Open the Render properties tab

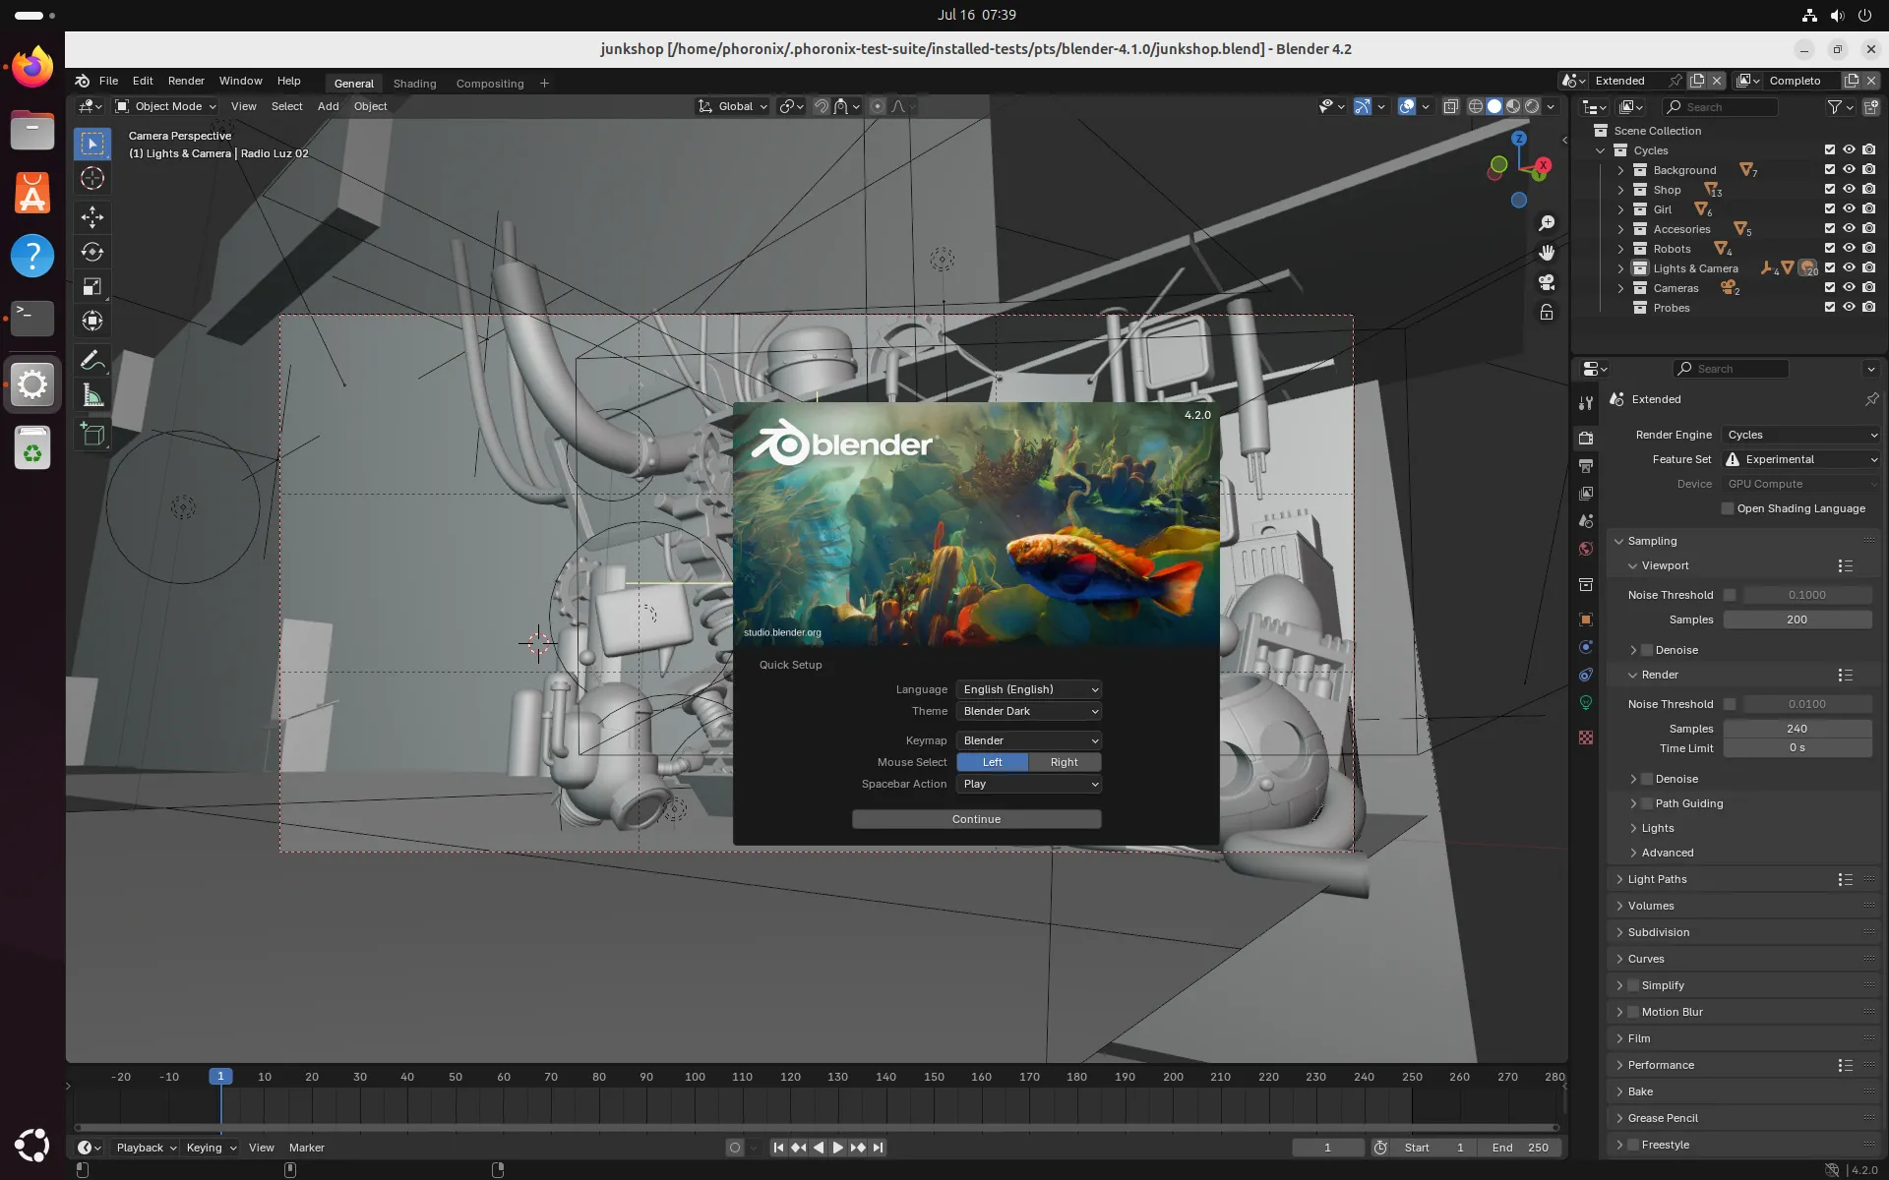[1586, 438]
